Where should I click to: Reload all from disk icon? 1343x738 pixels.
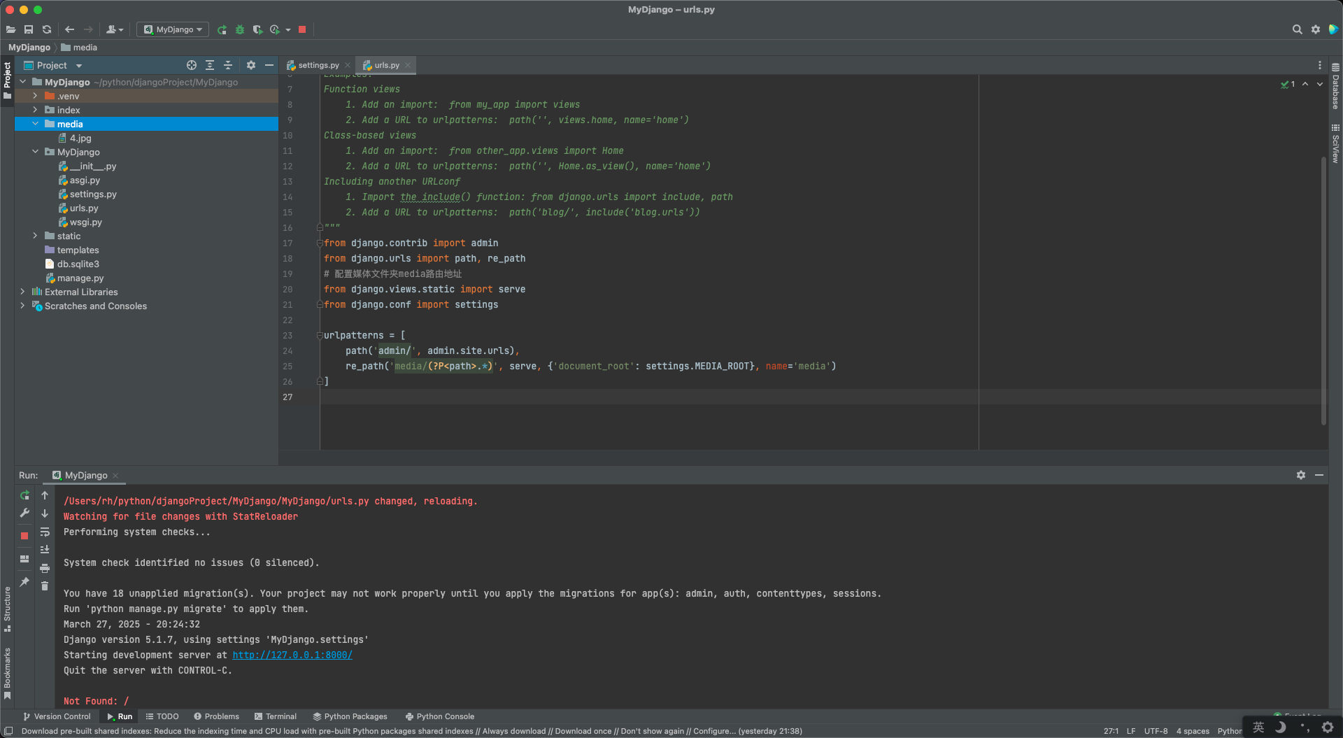coord(47,29)
